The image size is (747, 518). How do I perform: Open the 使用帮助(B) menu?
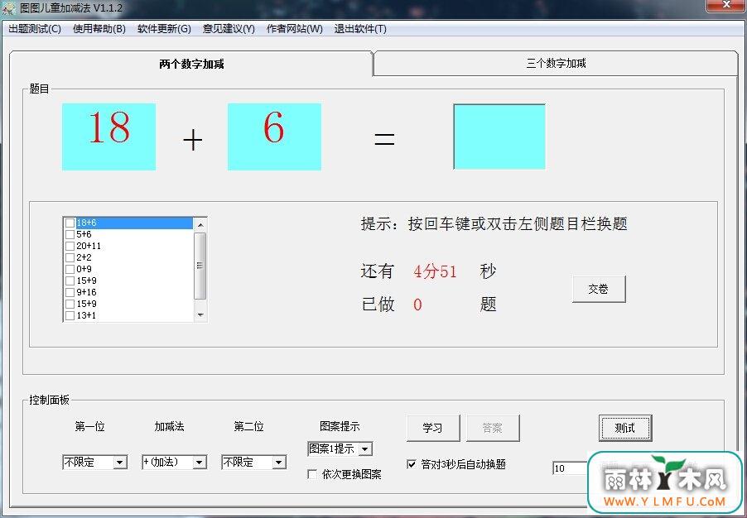pos(99,29)
